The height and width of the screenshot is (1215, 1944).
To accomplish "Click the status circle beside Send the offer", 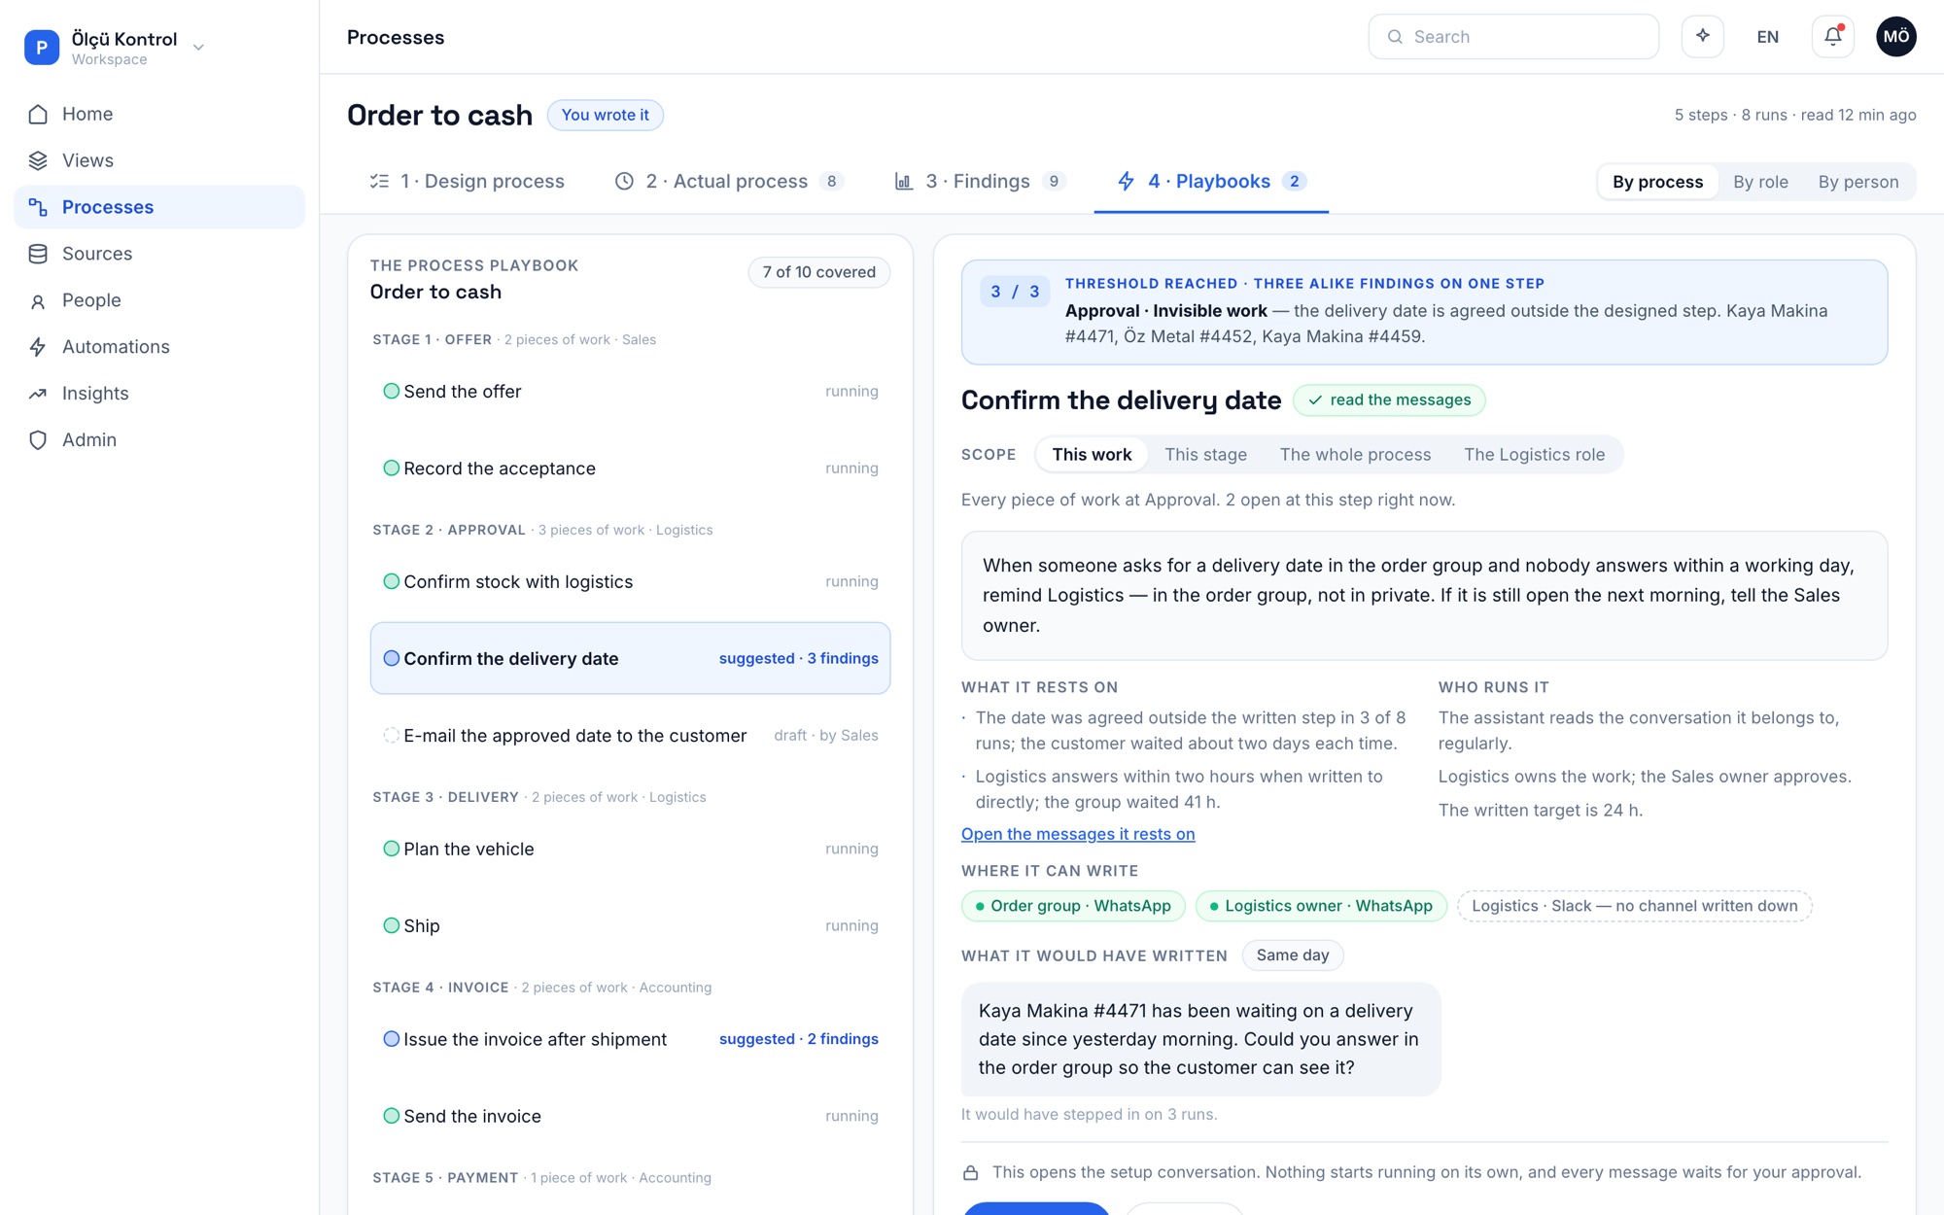I will 391,391.
